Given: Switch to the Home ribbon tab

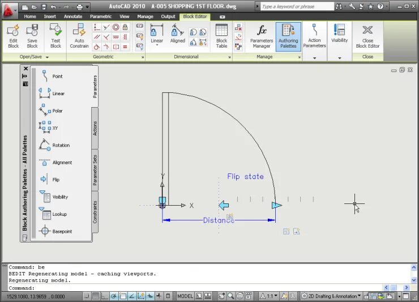Looking at the screenshot, I should (x=30, y=16).
